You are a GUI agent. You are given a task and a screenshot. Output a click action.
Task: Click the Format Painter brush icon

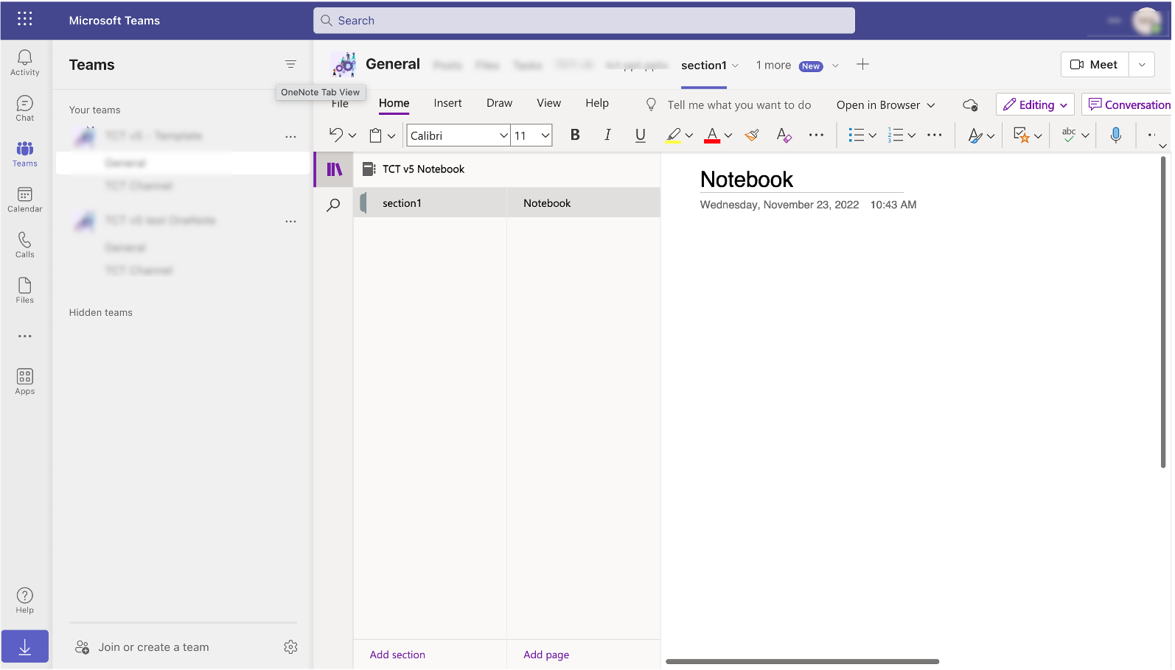(x=752, y=135)
